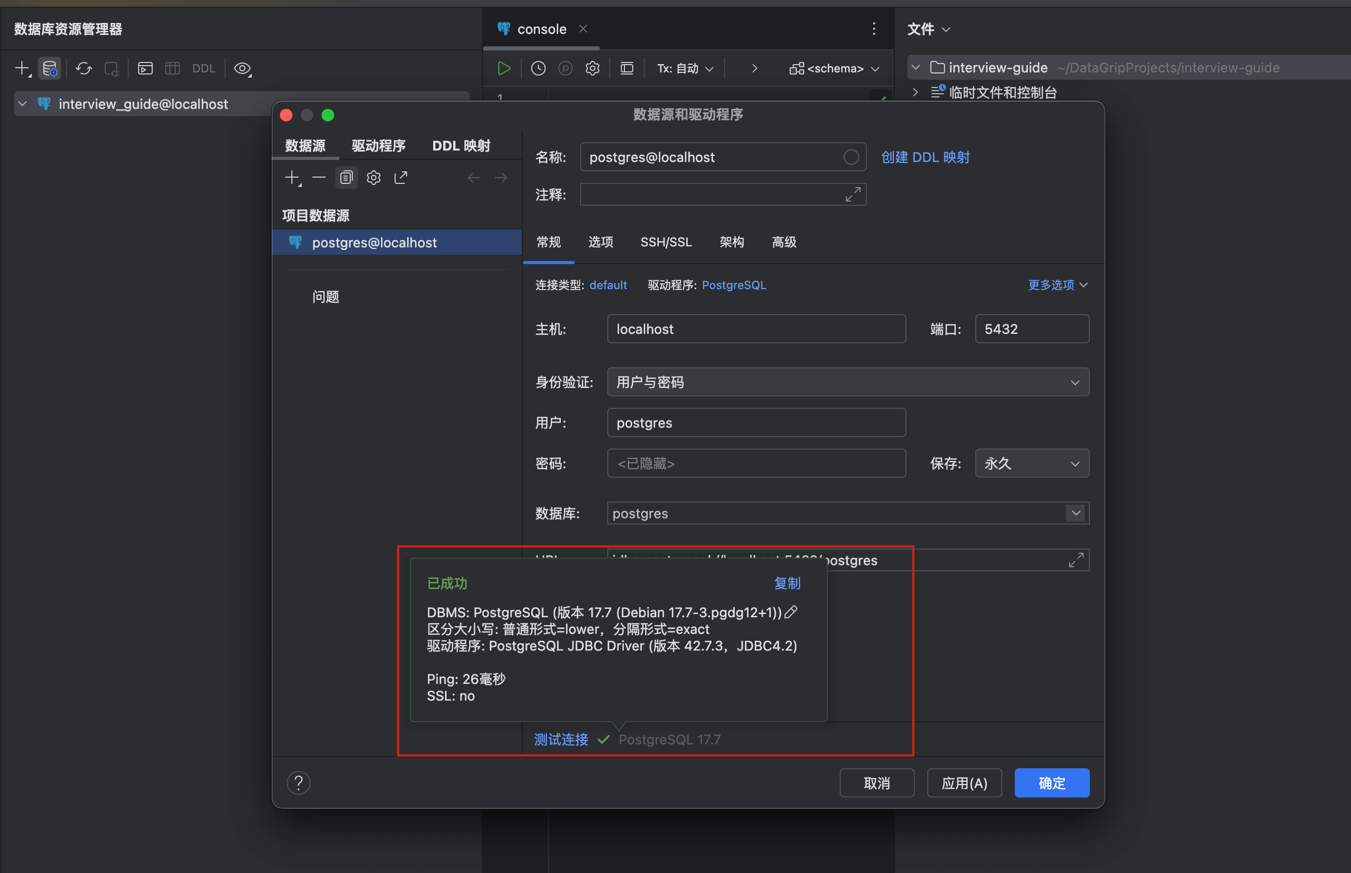Open the 文件 panel dropdown
1351x873 pixels.
(928, 29)
